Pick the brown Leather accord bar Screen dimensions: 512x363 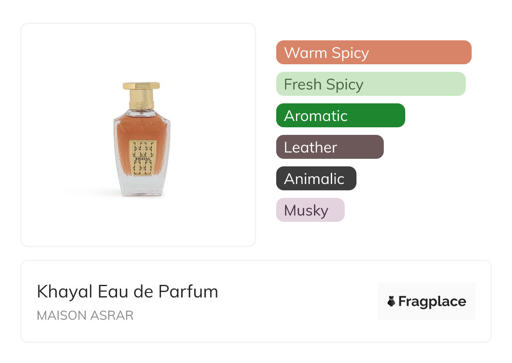[330, 147]
